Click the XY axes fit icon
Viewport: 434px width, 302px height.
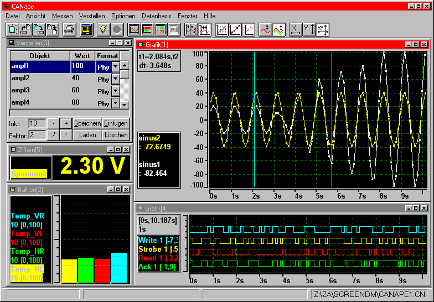pos(322,29)
